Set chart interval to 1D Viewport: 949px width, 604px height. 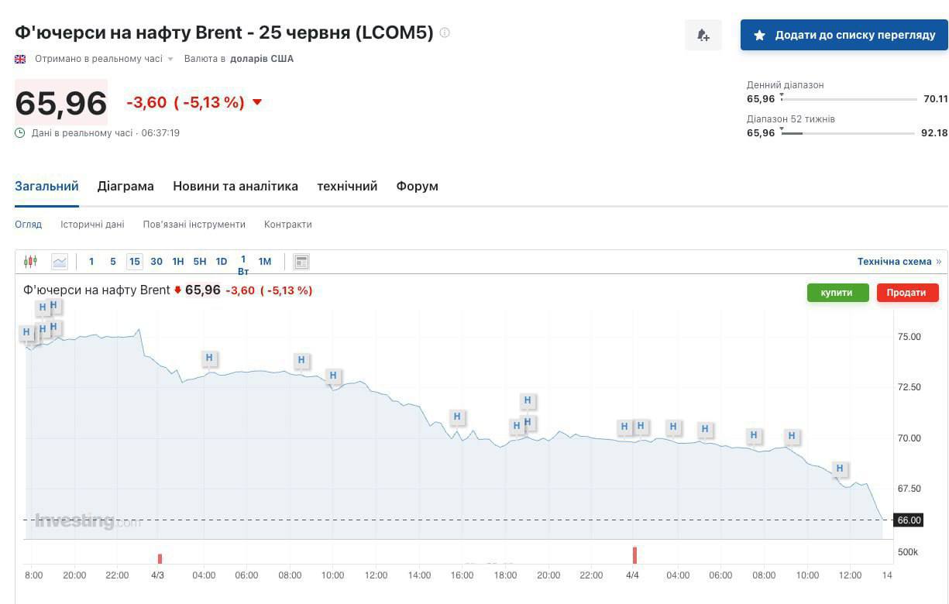222,262
